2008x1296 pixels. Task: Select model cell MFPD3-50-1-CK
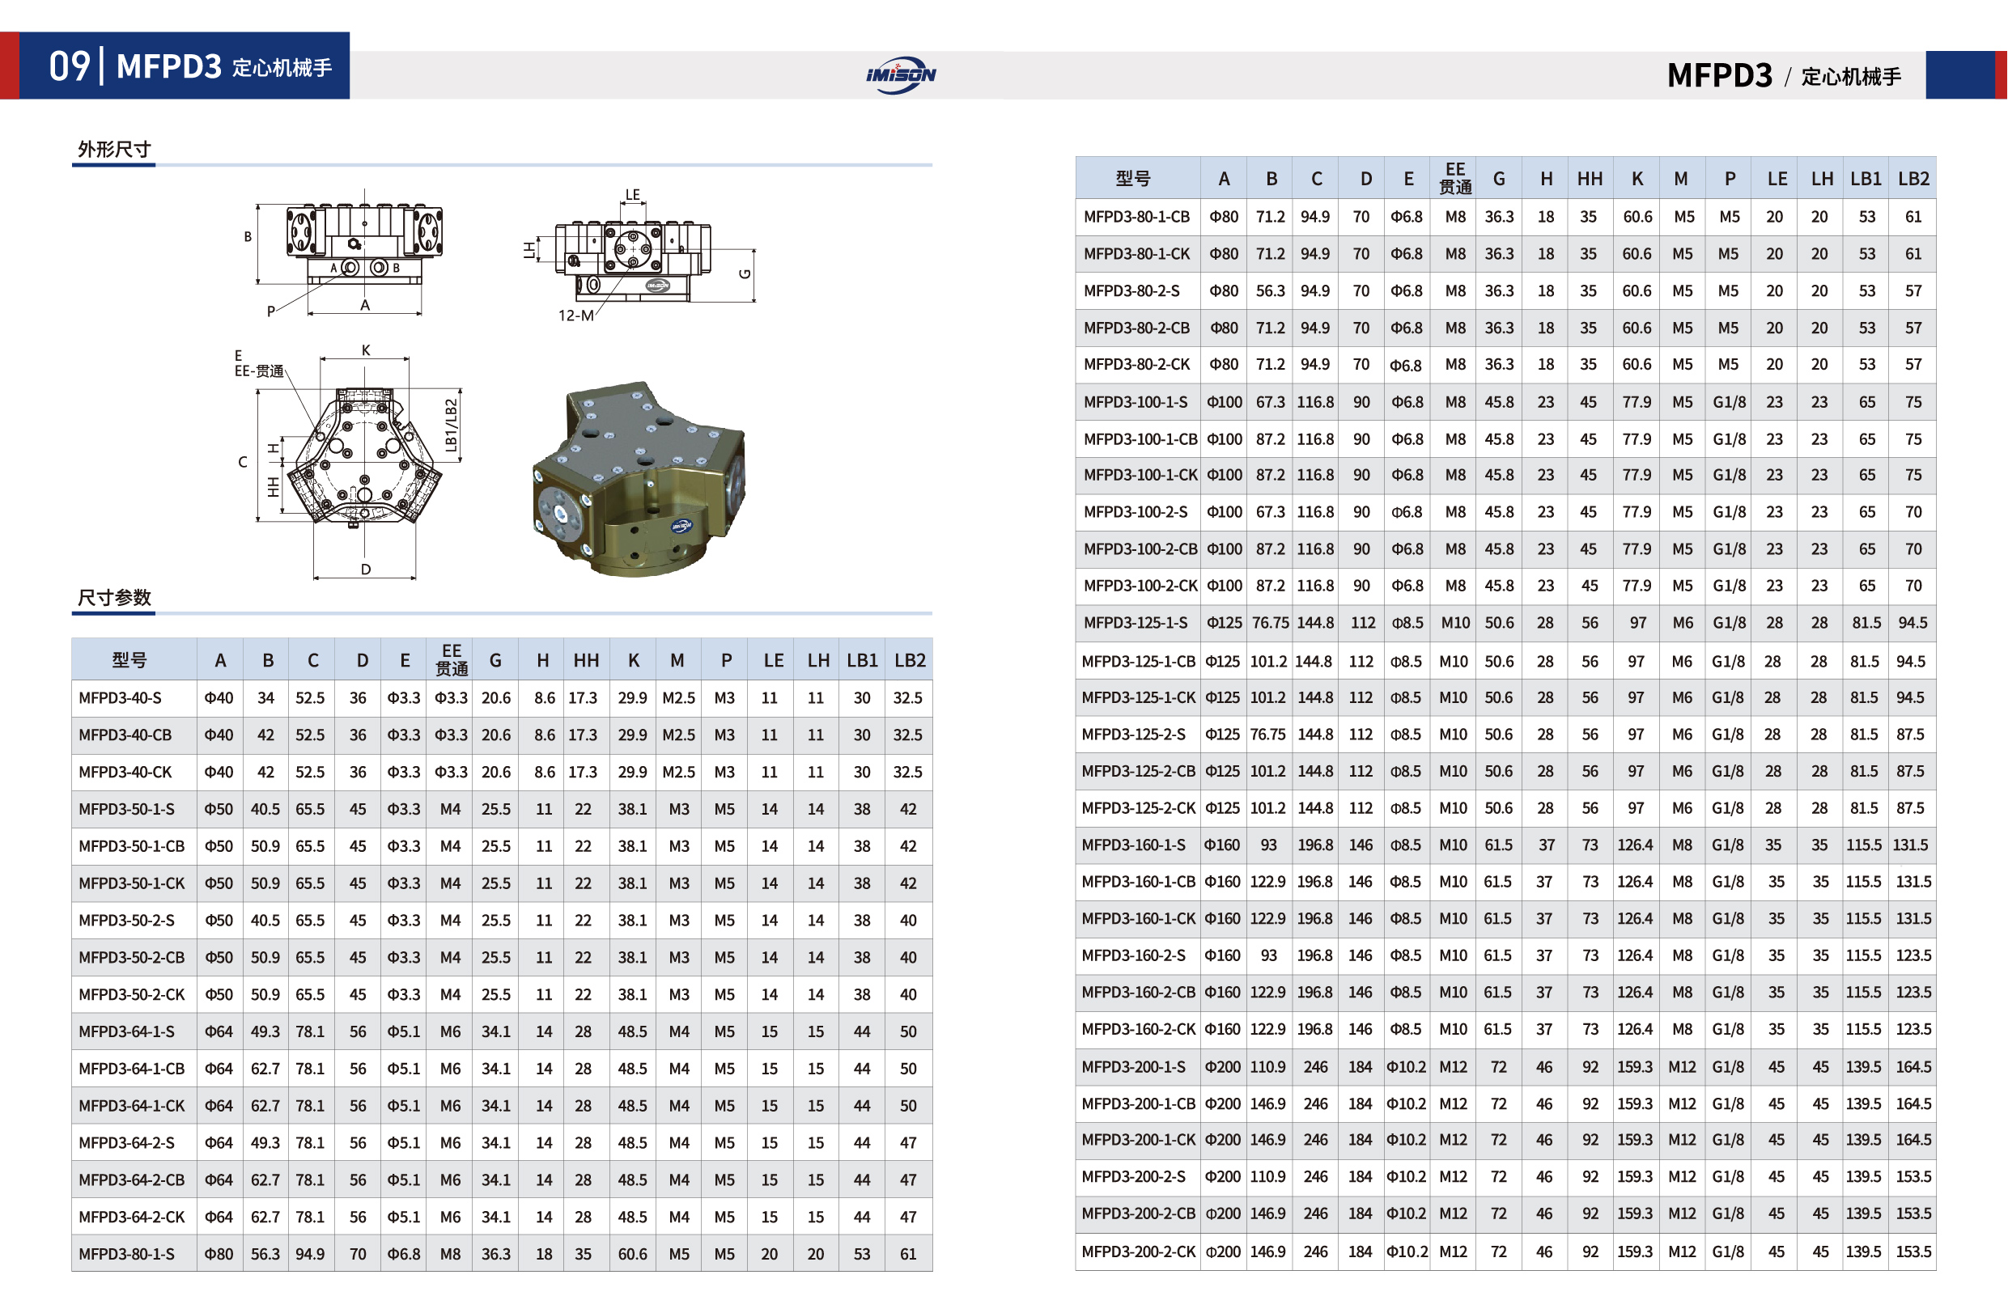tap(134, 883)
